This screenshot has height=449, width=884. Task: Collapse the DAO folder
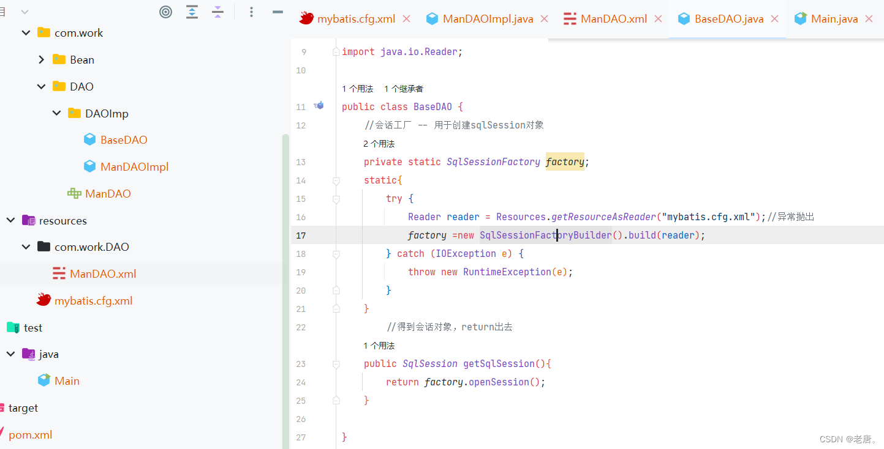pos(41,87)
